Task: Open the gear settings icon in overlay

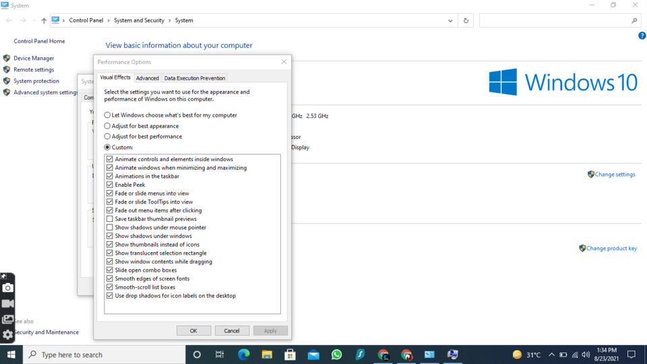Action: click(x=7, y=334)
